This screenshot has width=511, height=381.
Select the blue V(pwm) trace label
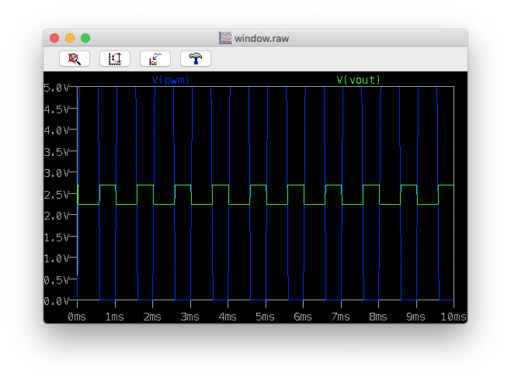(170, 80)
